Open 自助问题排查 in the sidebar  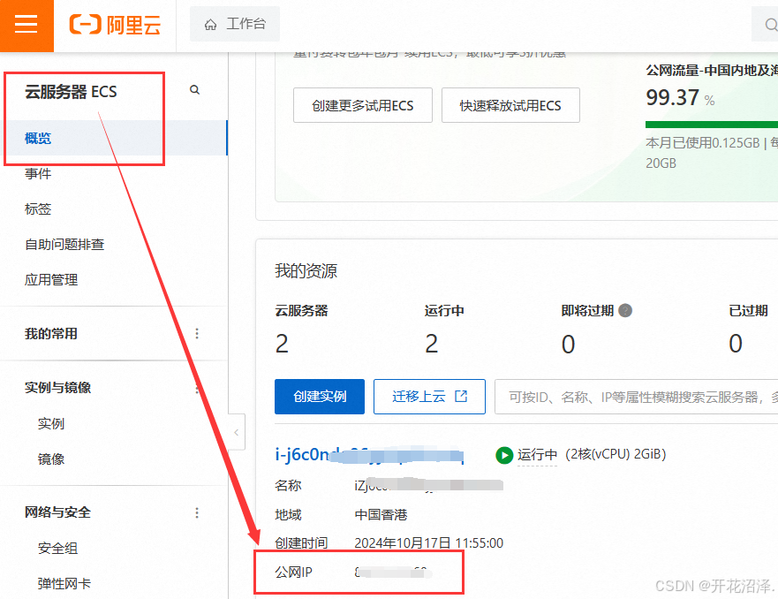[64, 244]
